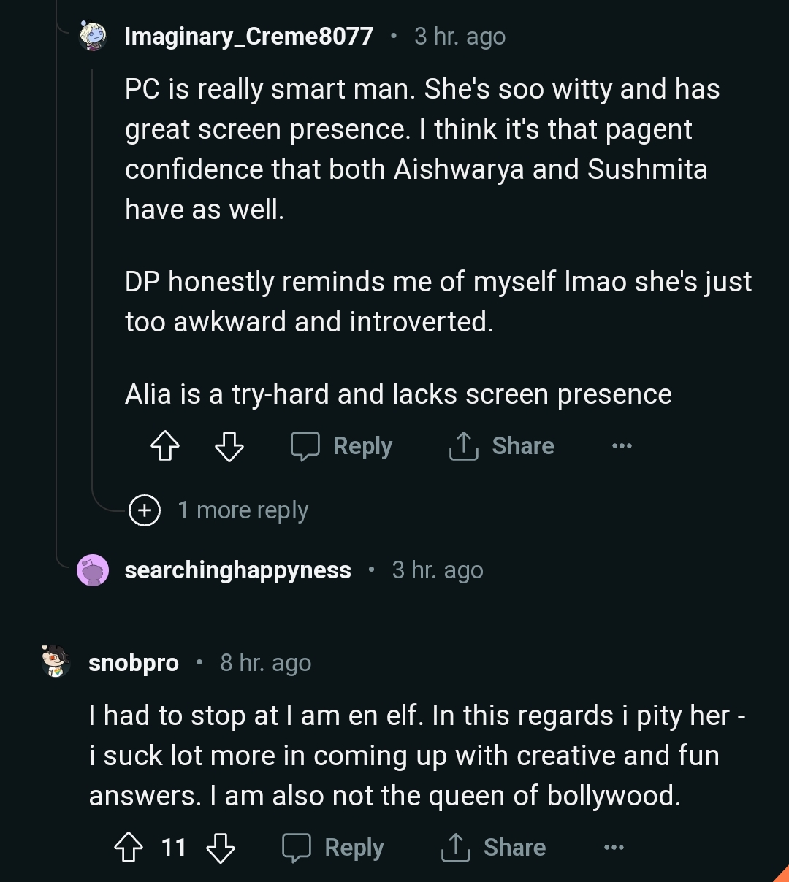Reply to Imaginary_Creme8077's comment
This screenshot has height=882, width=789.
(342, 446)
